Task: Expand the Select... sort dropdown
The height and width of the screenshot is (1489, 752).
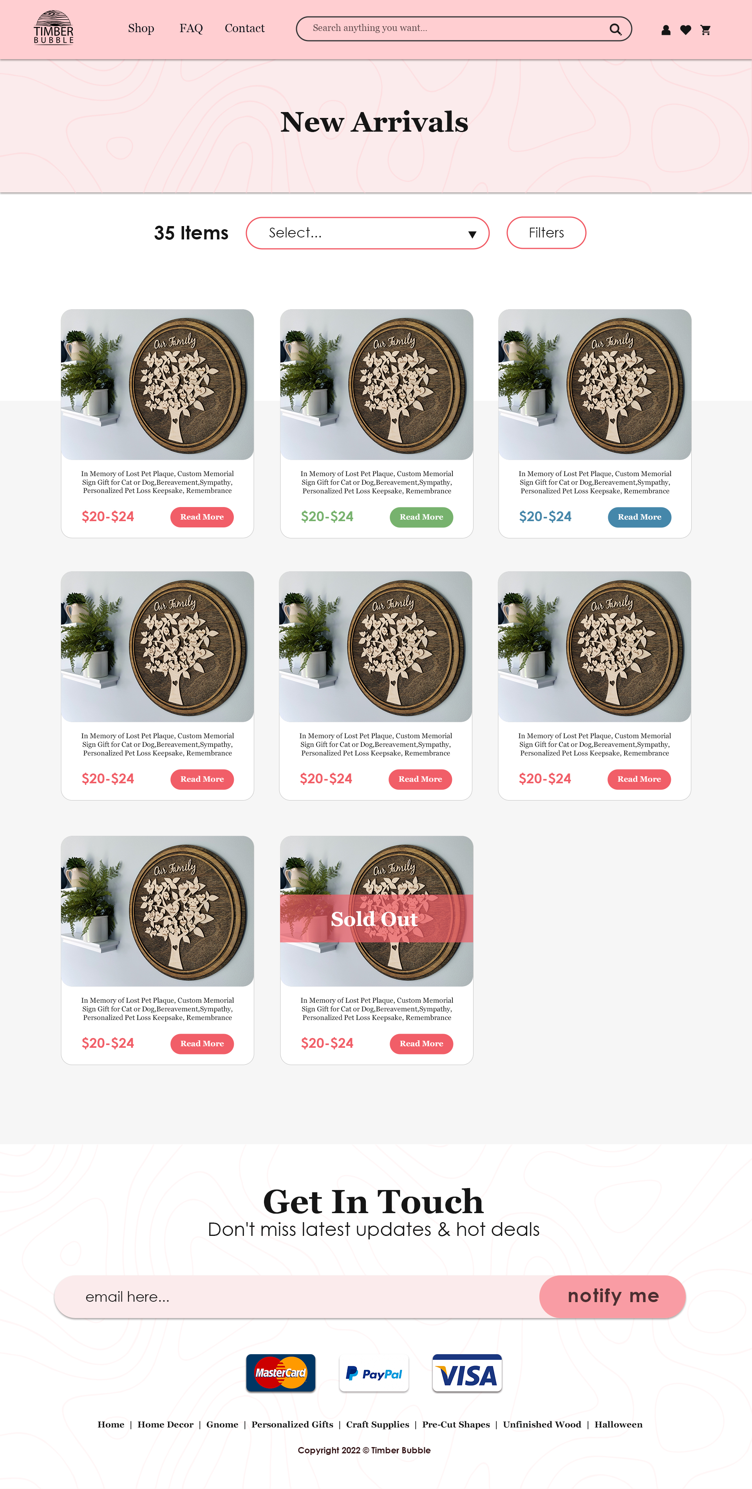Action: (367, 233)
